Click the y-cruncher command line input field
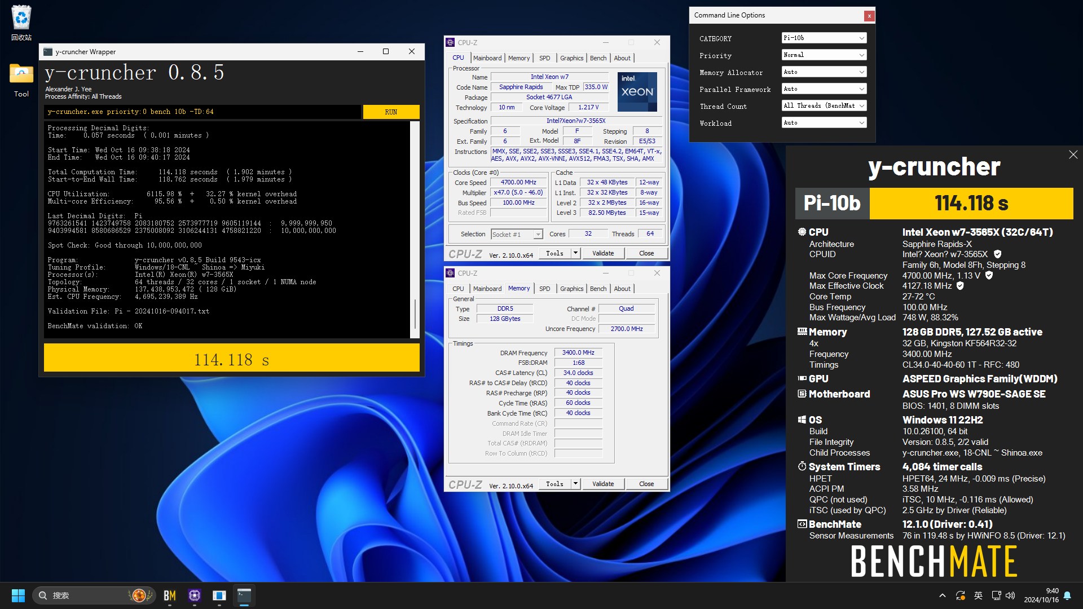Image resolution: width=1083 pixels, height=609 pixels. [202, 112]
